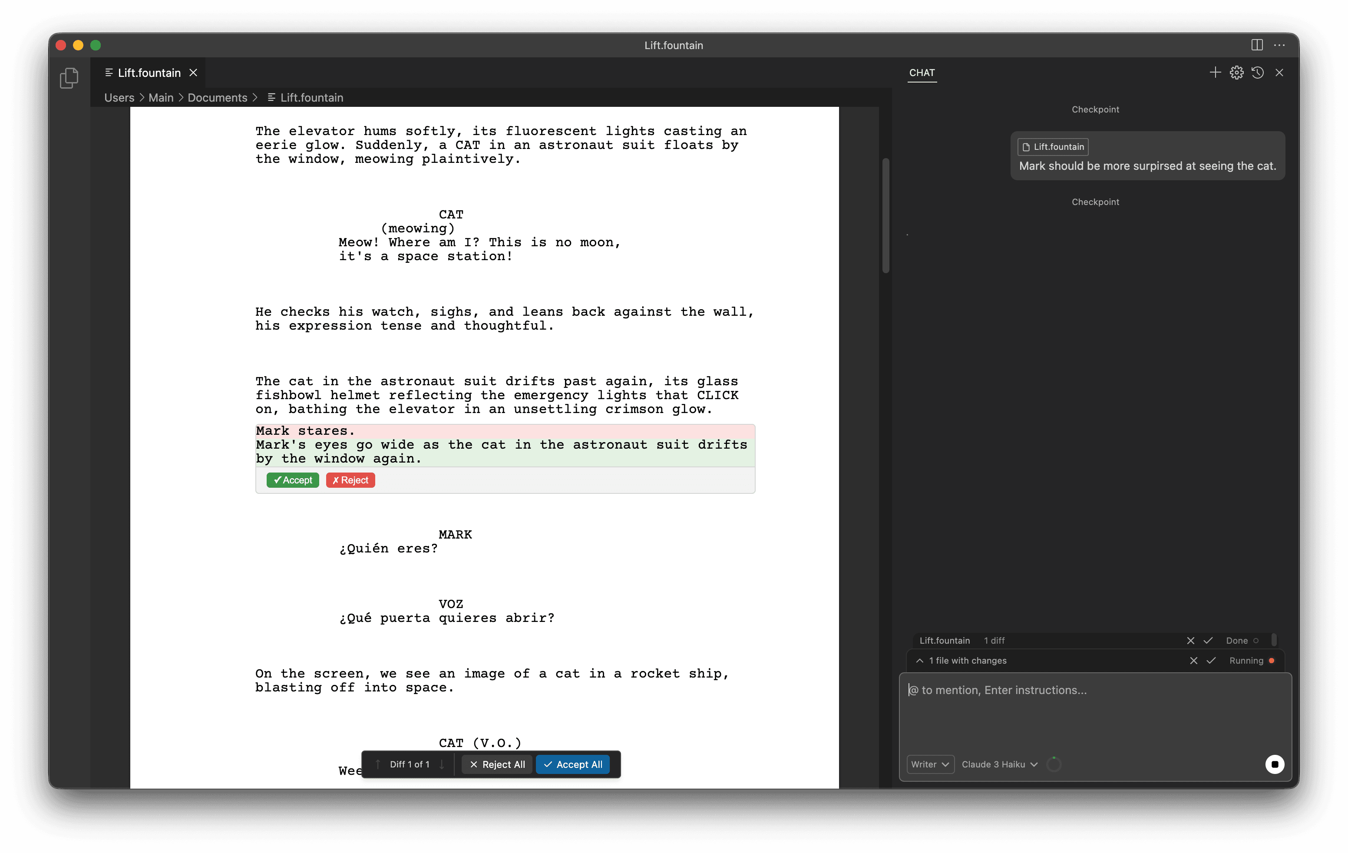This screenshot has width=1348, height=853.
Task: Close the chat panel with the X icon
Action: (x=1280, y=72)
